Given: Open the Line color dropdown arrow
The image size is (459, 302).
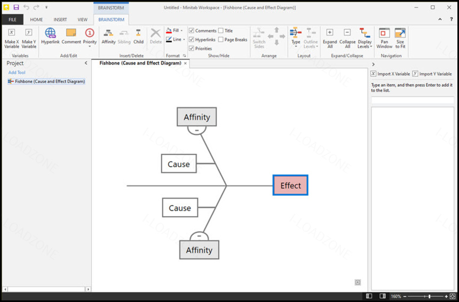Looking at the screenshot, I should [184, 39].
